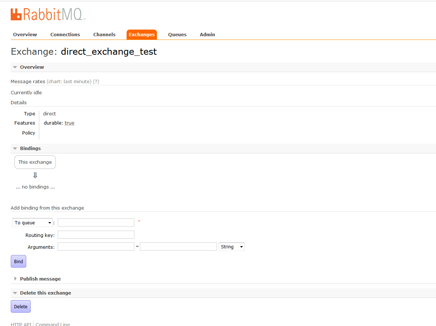The height and width of the screenshot is (326, 436).
Task: Click the durable "true" link
Action: point(69,122)
